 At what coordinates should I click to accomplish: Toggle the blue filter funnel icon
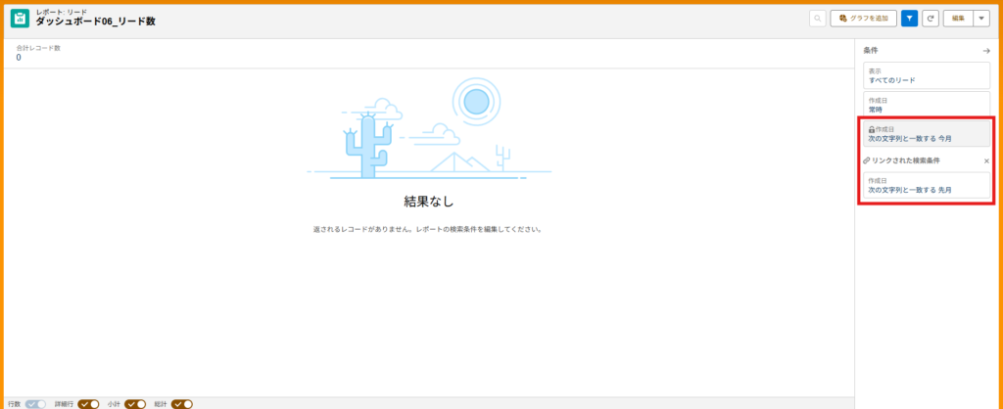pos(909,18)
